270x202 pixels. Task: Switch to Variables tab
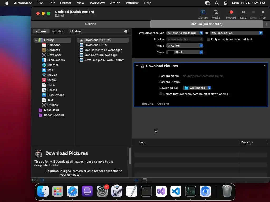point(58,31)
